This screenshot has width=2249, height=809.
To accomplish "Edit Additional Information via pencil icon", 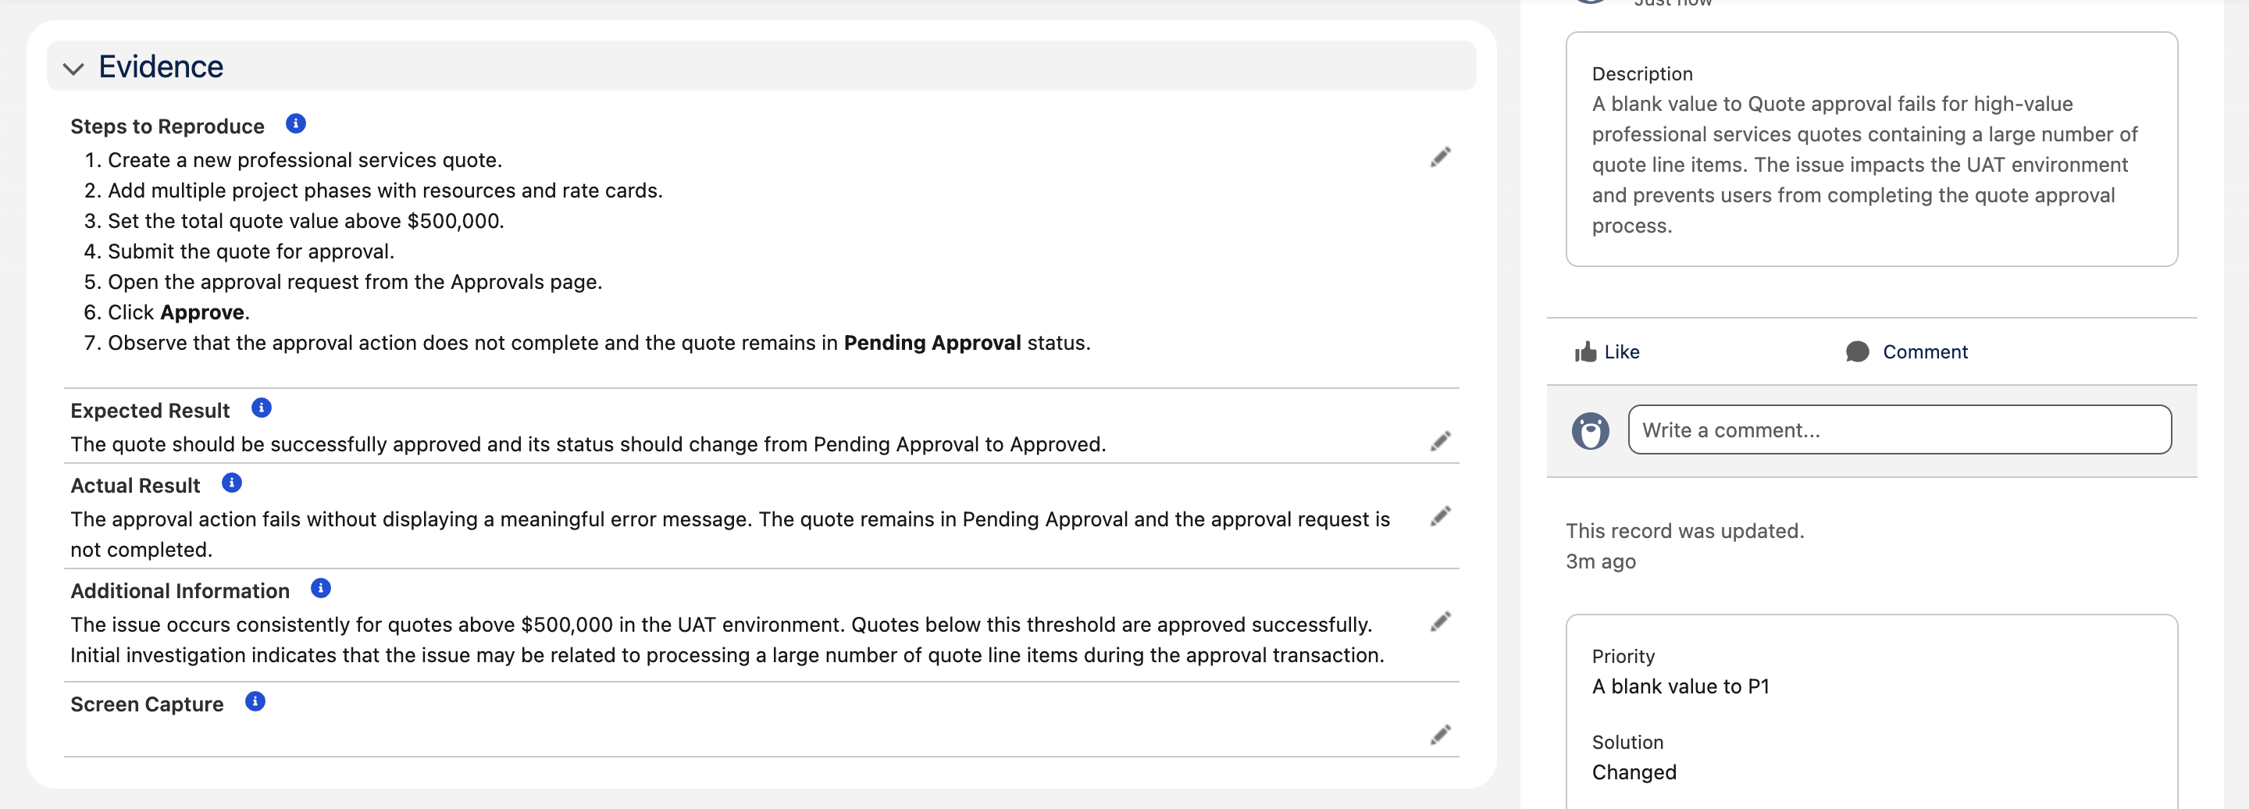I will click(x=1441, y=622).
